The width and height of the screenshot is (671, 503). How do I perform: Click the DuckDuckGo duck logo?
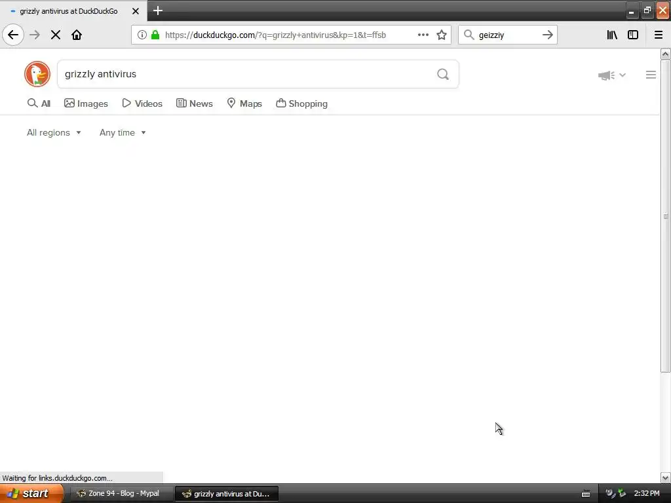[37, 74]
